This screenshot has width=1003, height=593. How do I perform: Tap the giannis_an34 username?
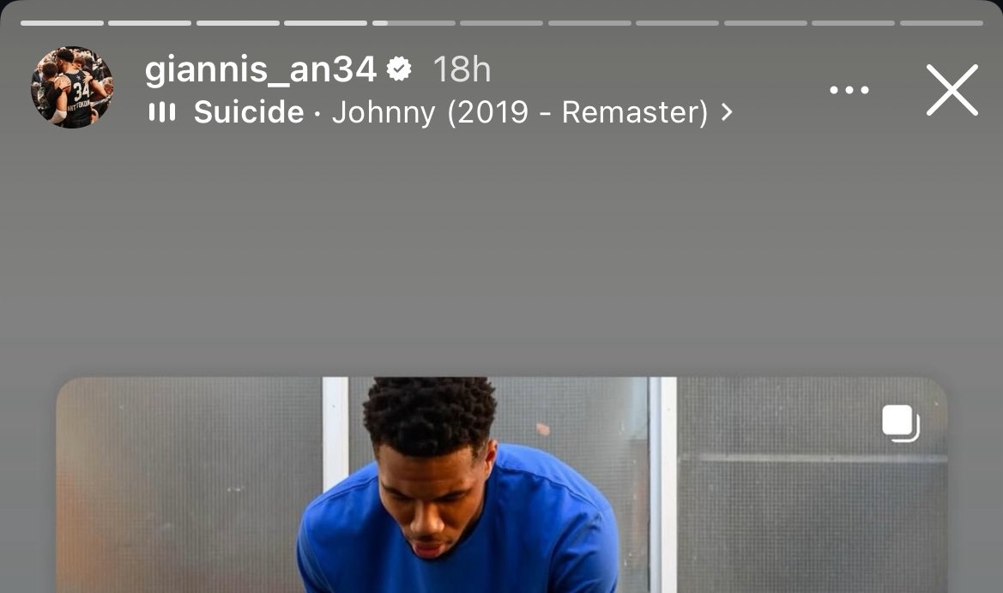[260, 69]
